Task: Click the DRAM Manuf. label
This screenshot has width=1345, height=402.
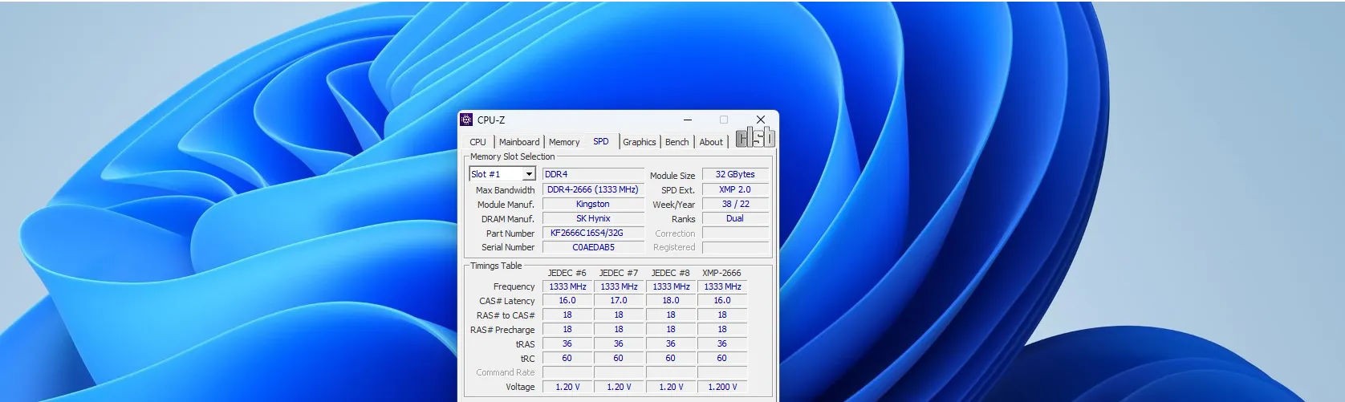Action: point(507,219)
